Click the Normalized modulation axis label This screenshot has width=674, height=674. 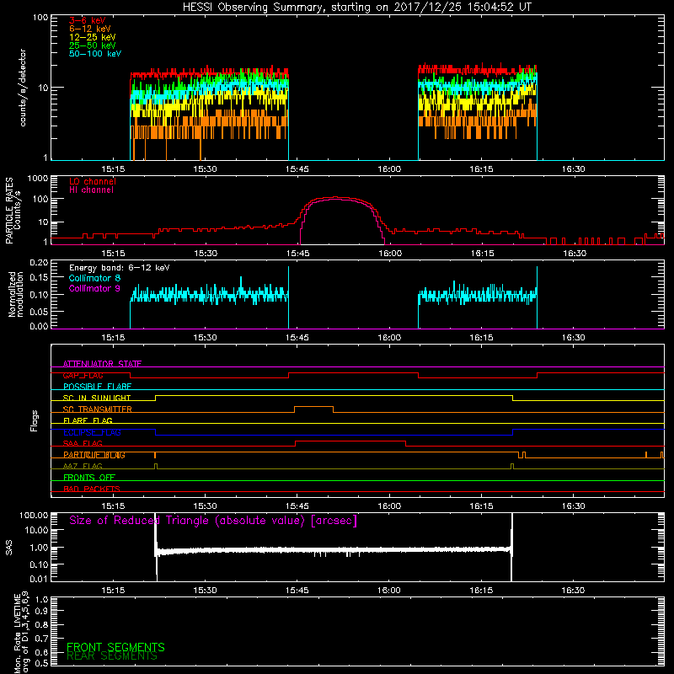(x=16, y=294)
